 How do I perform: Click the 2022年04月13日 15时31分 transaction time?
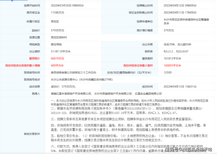pos(180,86)
